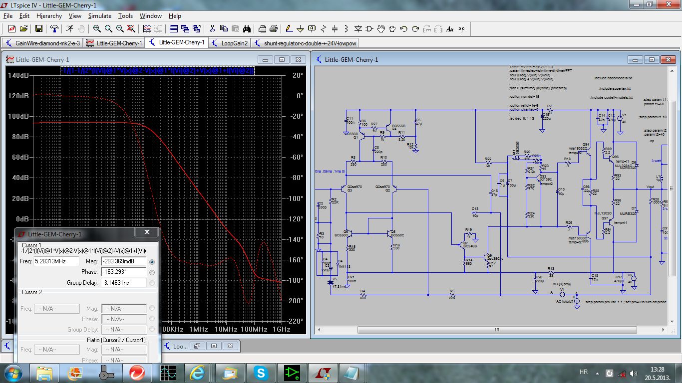This screenshot has height=383, width=682.
Task: Place an Inductor from the toolbar
Action: pyautogui.click(x=346, y=29)
